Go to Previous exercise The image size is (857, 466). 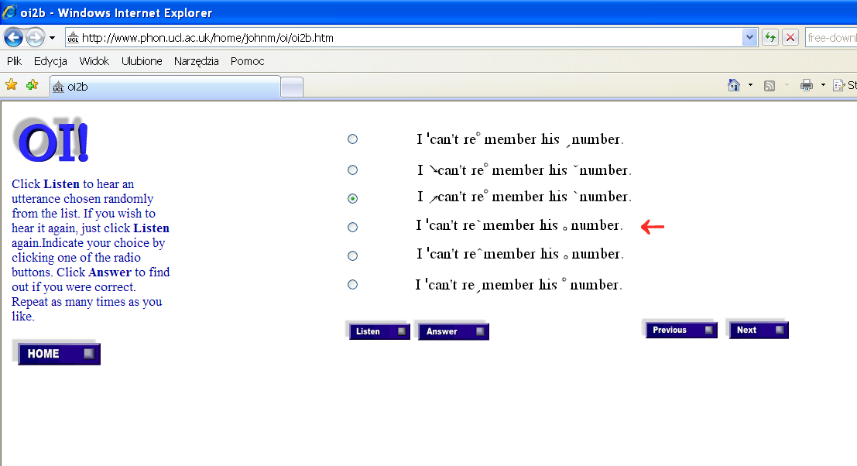[x=681, y=330]
